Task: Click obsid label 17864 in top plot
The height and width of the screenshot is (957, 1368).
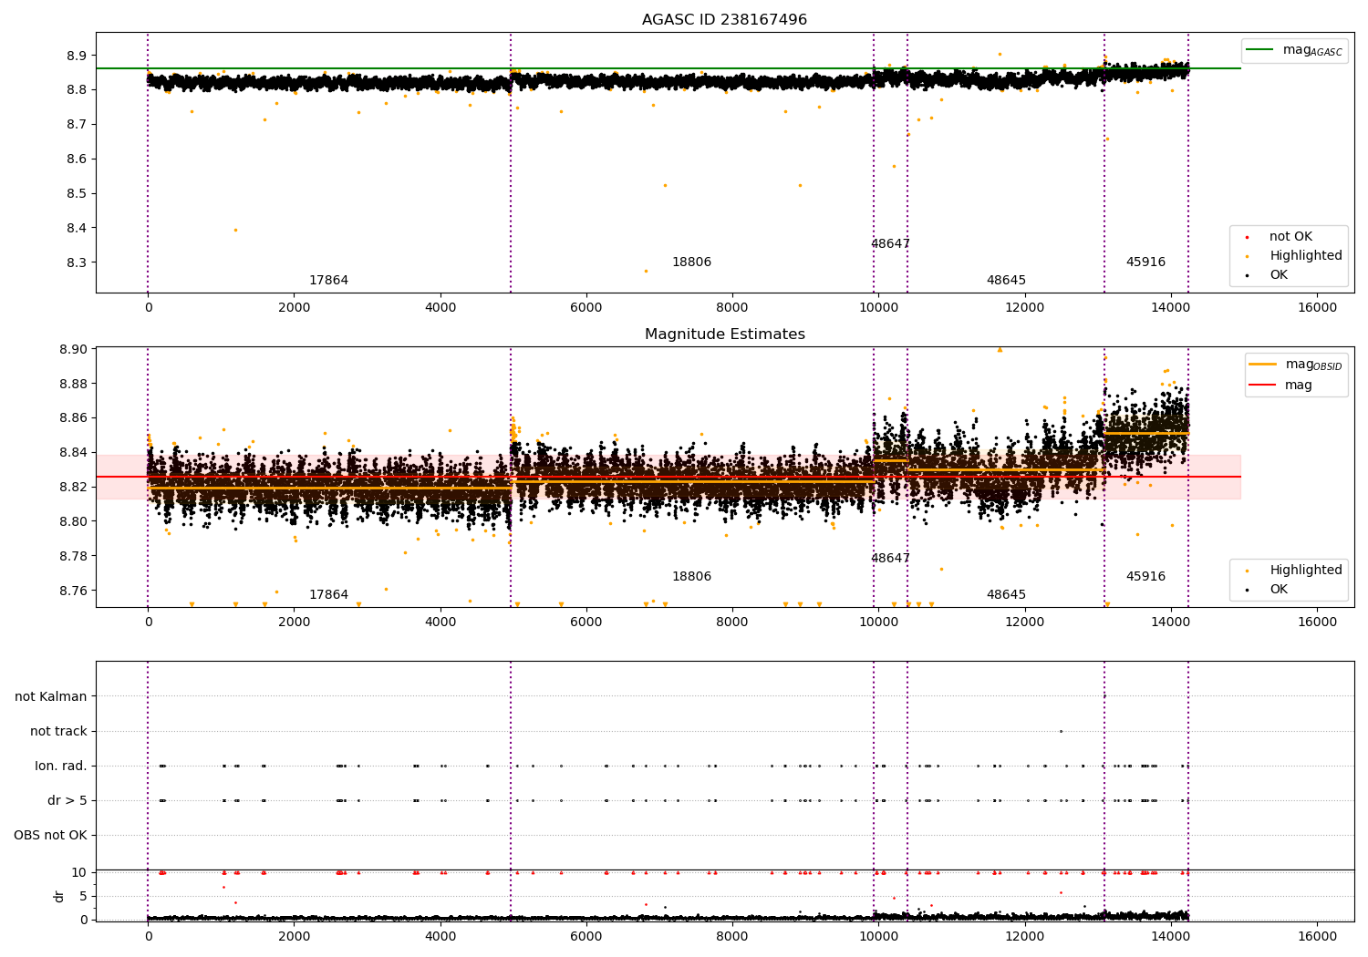Action: 328,281
